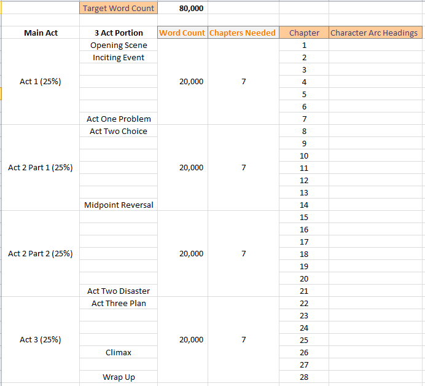Click the 3 Act Portion header
This screenshot has height=386, width=425.
(119, 33)
